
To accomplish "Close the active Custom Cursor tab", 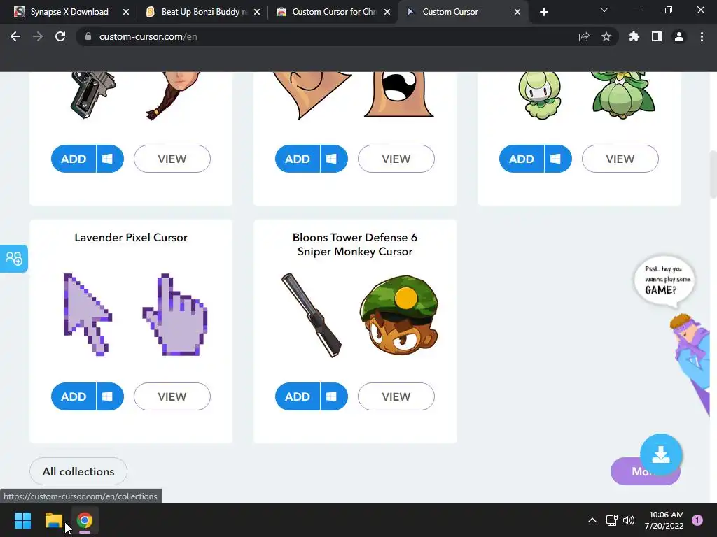I will [517, 12].
